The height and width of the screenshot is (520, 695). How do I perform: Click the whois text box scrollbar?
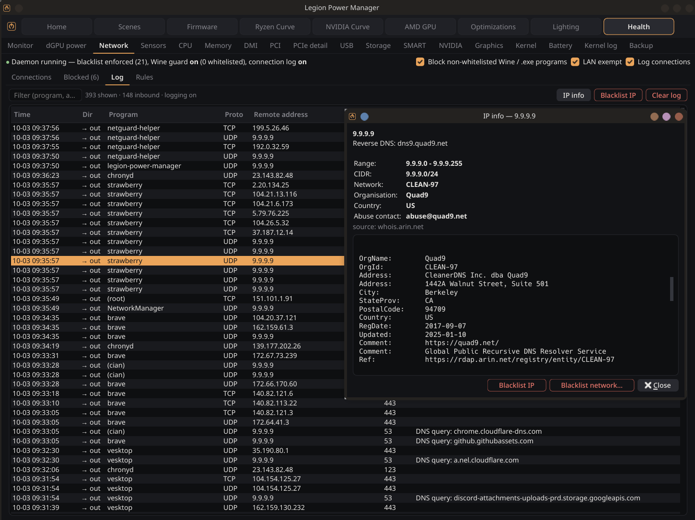point(672,289)
